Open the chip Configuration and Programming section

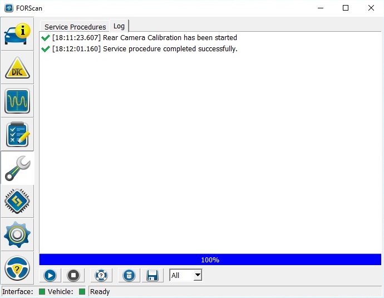[x=17, y=201]
